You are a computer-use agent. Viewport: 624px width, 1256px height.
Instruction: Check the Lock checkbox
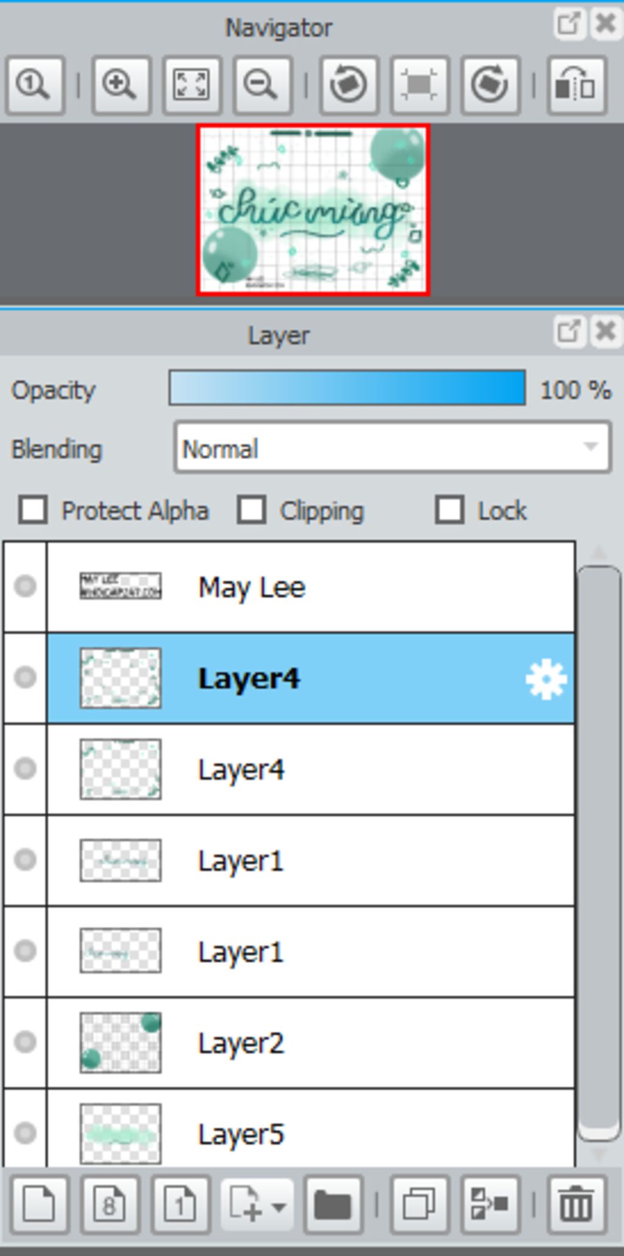tap(450, 510)
